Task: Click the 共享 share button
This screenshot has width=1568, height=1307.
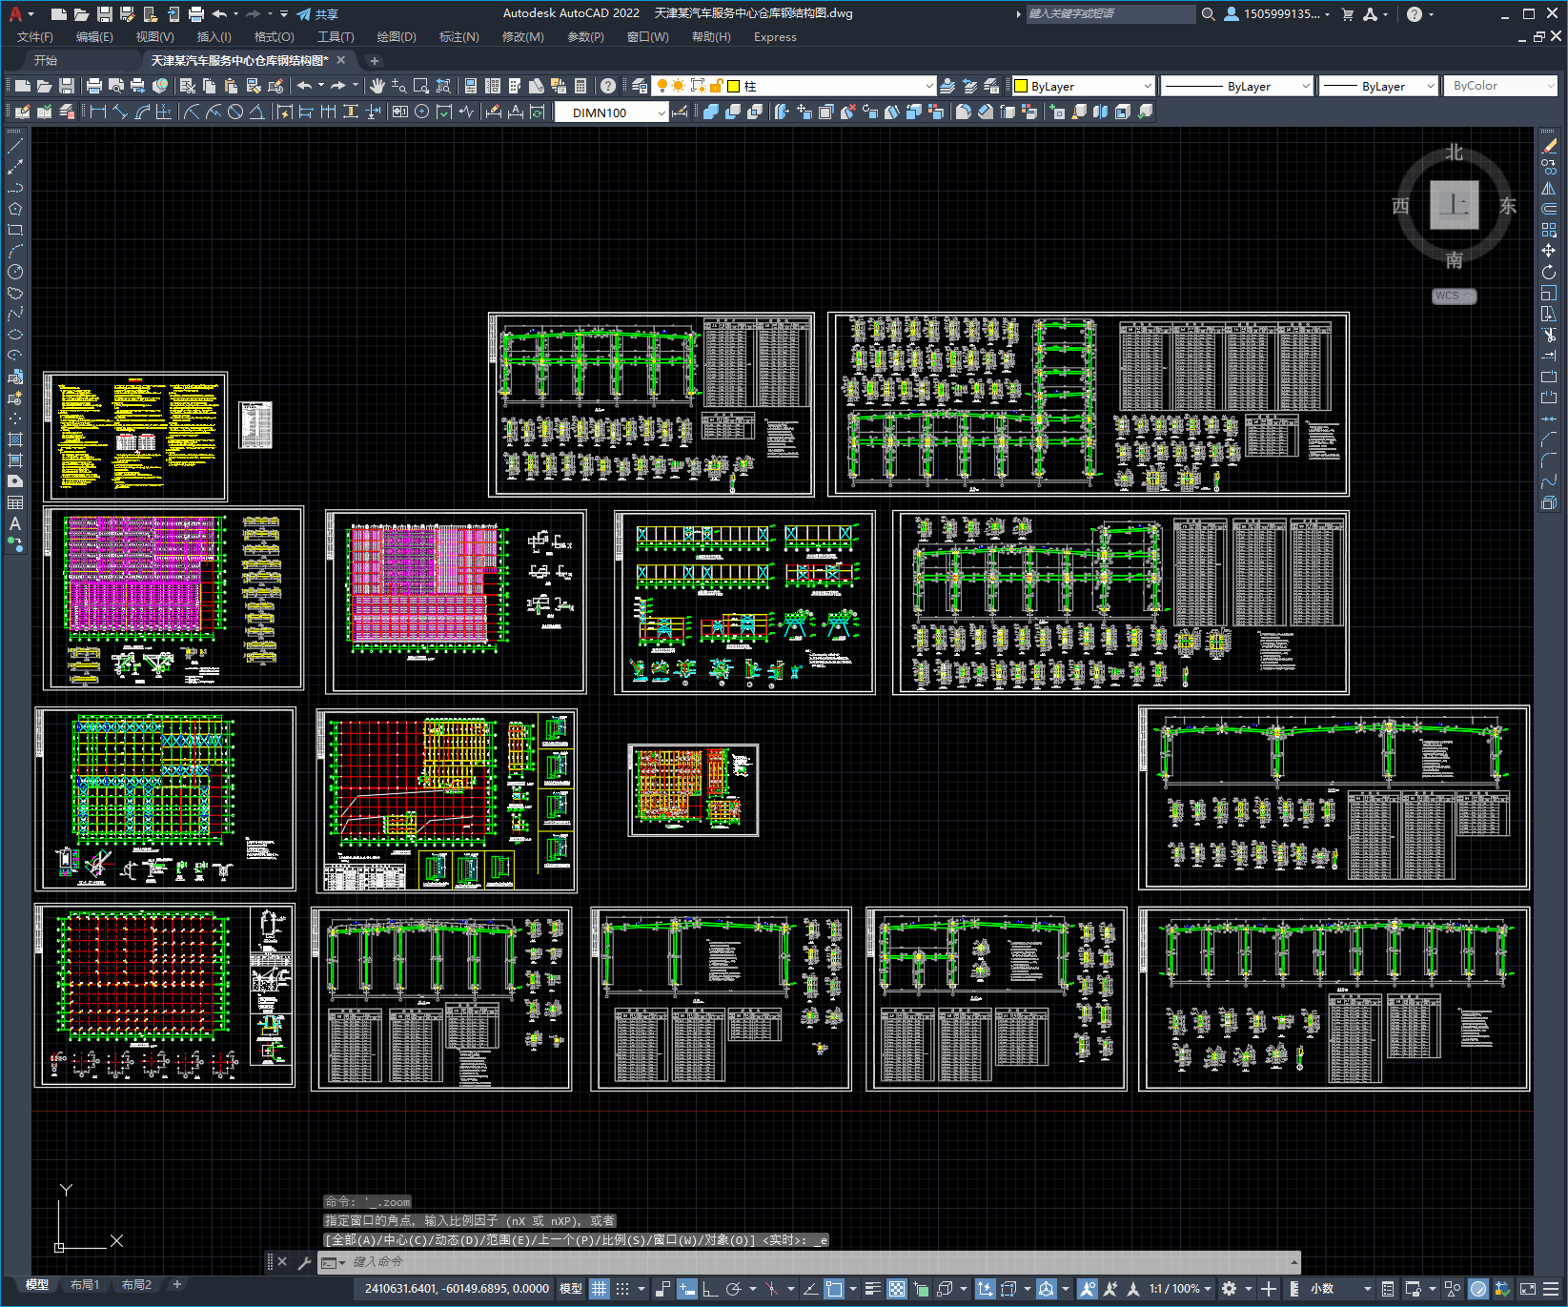Action: [x=317, y=14]
